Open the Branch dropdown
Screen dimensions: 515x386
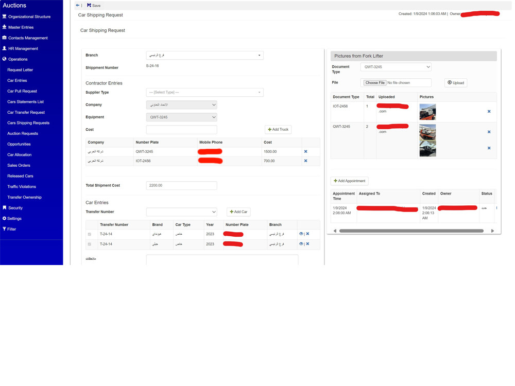click(204, 56)
